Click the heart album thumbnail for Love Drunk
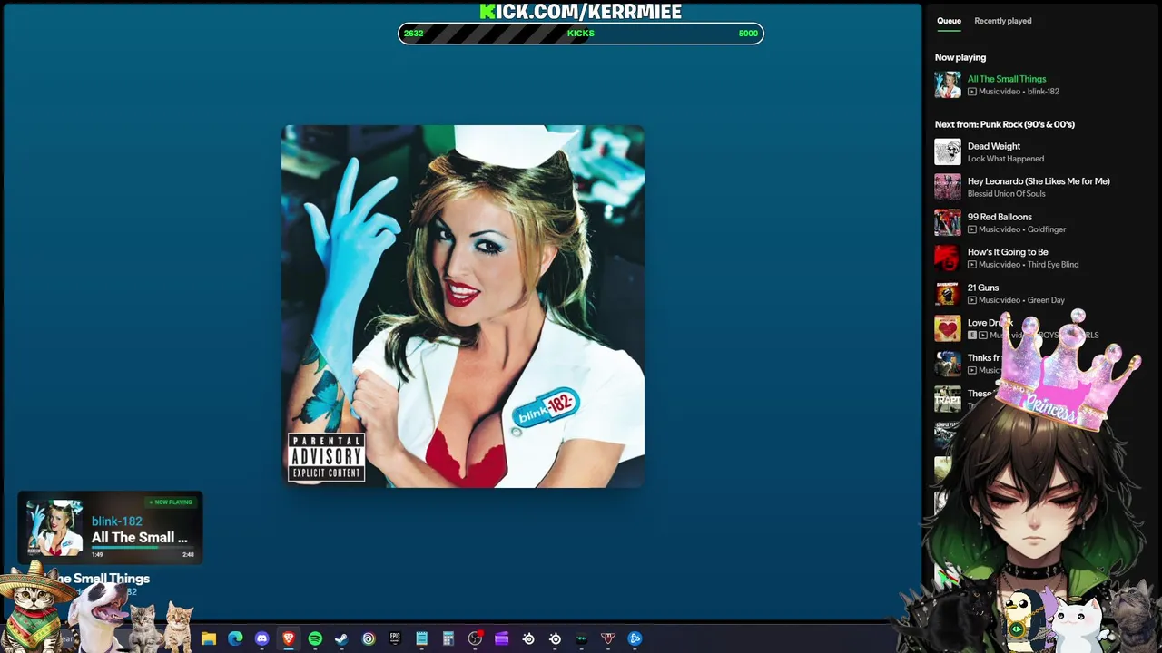Viewport: 1162px width, 653px height. coord(948,328)
